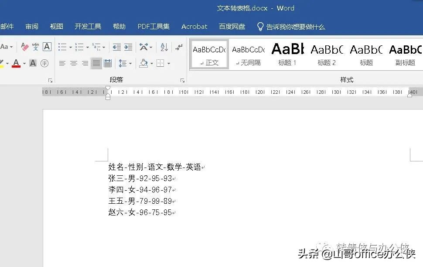Click the Sort icon in Paragraph group
423x267 pixels.
(165, 48)
